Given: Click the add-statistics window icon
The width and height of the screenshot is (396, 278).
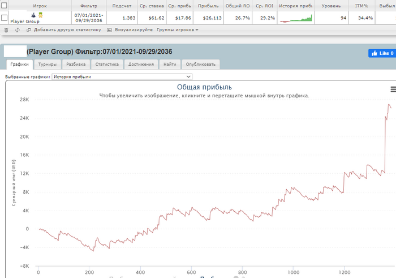Looking at the screenshot, I should (28, 30).
